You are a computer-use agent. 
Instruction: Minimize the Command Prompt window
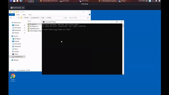(112, 22)
